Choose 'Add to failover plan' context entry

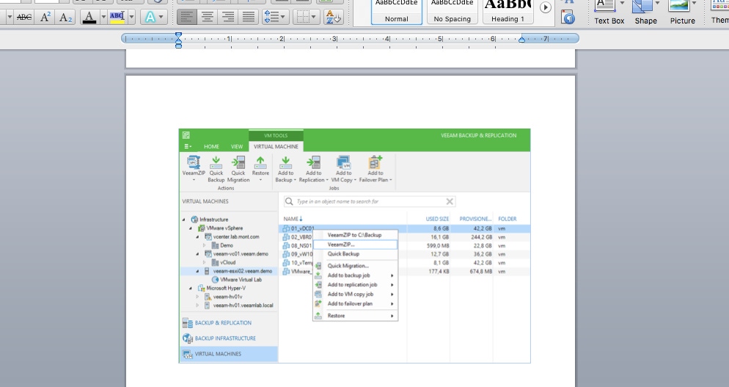point(355,303)
